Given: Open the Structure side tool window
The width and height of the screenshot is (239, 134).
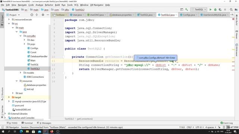Looking at the screenshot, I should tap(2, 94).
